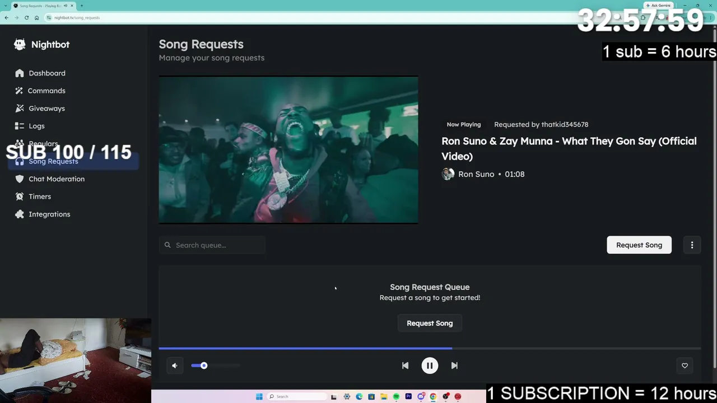
Task: Click the Giveaways party icon
Action: point(20,109)
